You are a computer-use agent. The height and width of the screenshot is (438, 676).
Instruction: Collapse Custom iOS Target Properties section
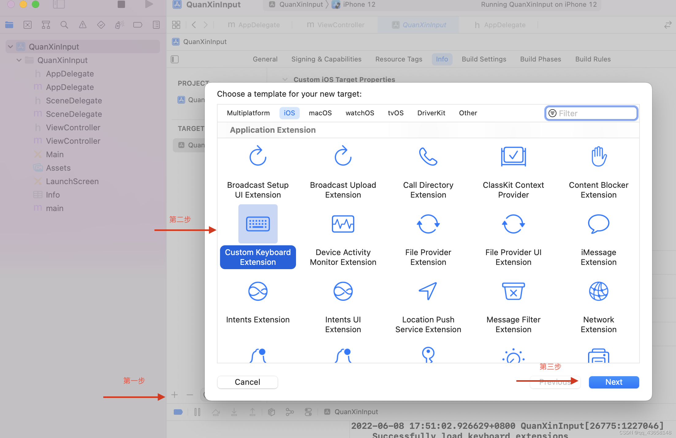(x=285, y=80)
